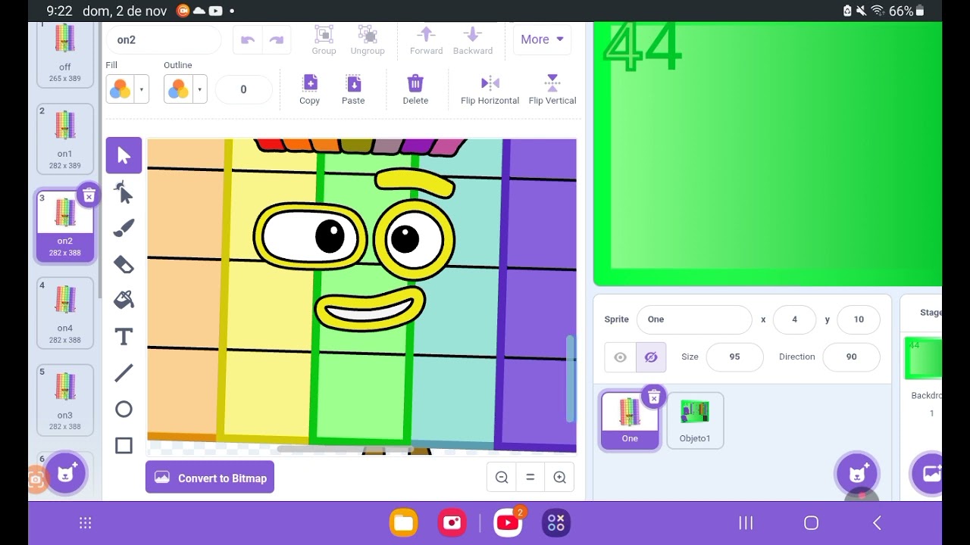Edit the sprite y position field
Image resolution: width=970 pixels, height=545 pixels.
point(859,319)
